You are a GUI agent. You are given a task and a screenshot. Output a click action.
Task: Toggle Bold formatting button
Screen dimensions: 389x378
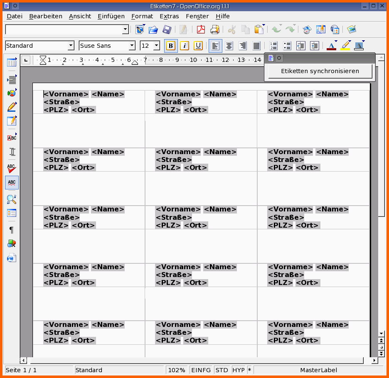tap(170, 46)
